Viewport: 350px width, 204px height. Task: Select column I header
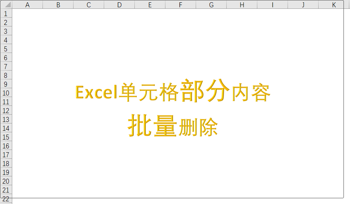point(273,5)
